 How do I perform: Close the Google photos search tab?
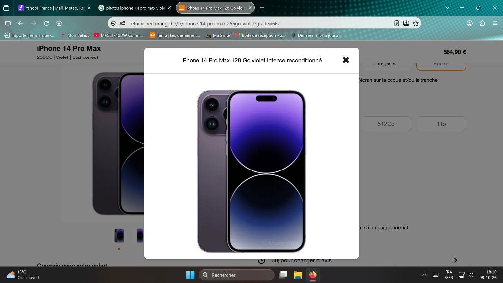tap(169, 8)
